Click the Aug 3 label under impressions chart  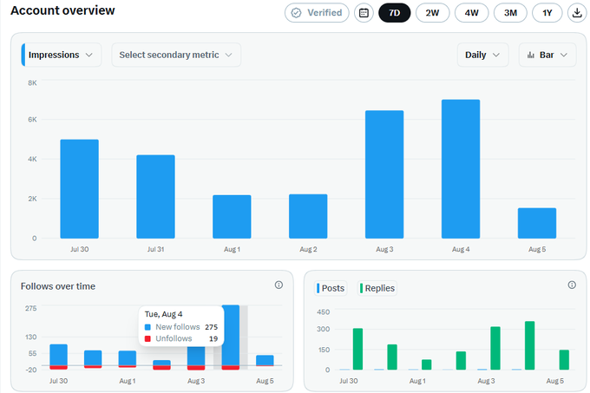click(x=384, y=249)
